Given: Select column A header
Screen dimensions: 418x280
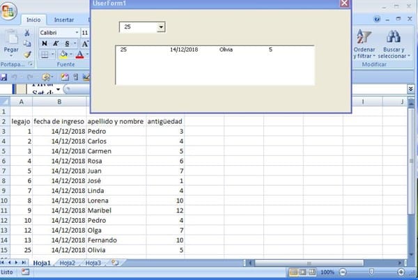Looking at the screenshot, I should [22, 102].
